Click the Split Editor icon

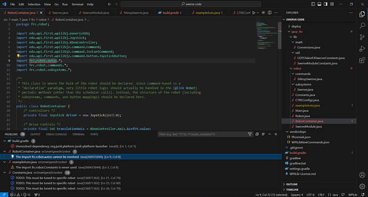click(x=270, y=13)
